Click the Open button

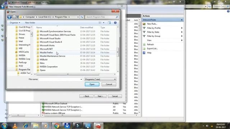pyautogui.click(x=92, y=85)
